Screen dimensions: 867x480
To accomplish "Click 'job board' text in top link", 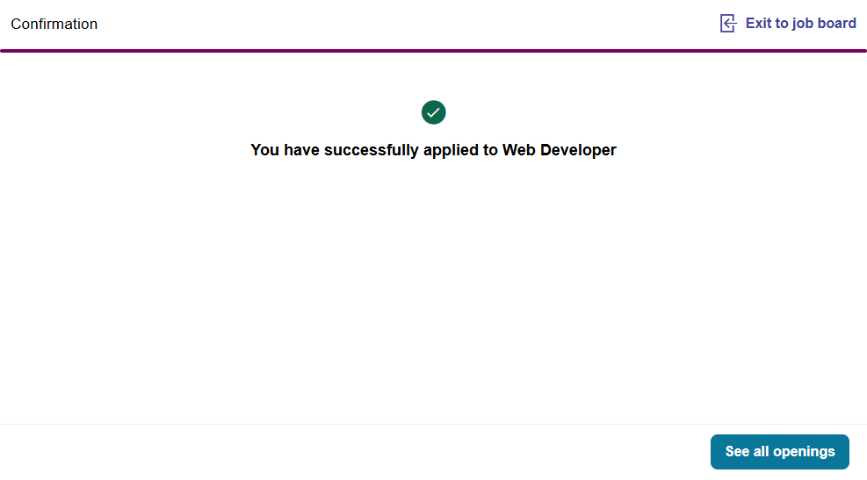I will 824,24.
